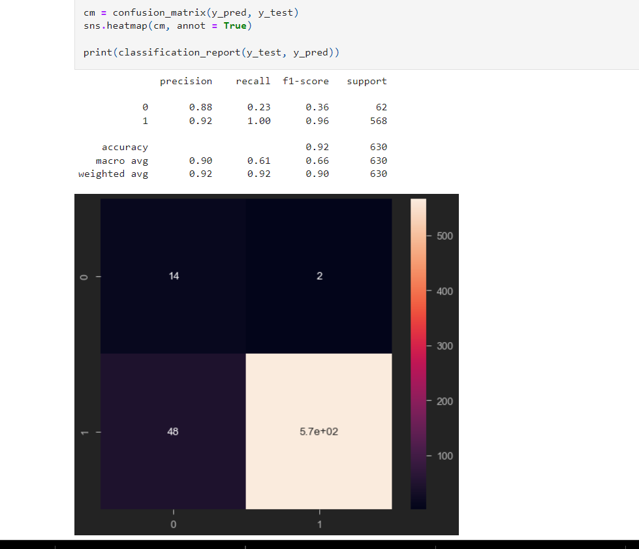Screen dimensions: 639x549
Task: Click the code cell containing confusion_matrix
Action: [189, 12]
